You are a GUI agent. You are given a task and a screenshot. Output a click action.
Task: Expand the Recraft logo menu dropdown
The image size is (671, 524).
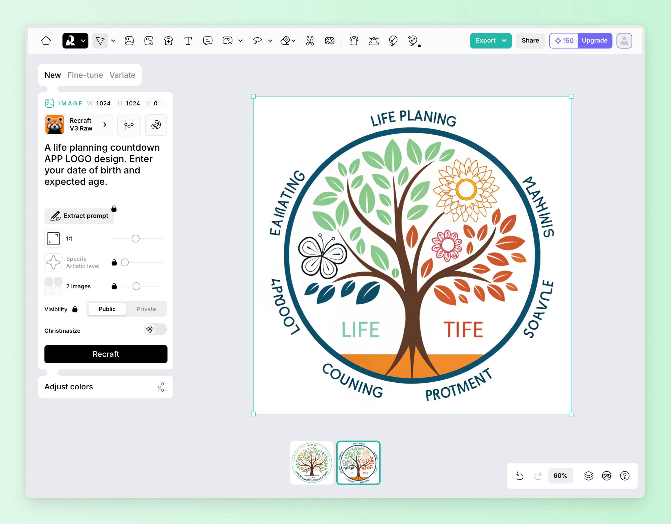pyautogui.click(x=83, y=41)
